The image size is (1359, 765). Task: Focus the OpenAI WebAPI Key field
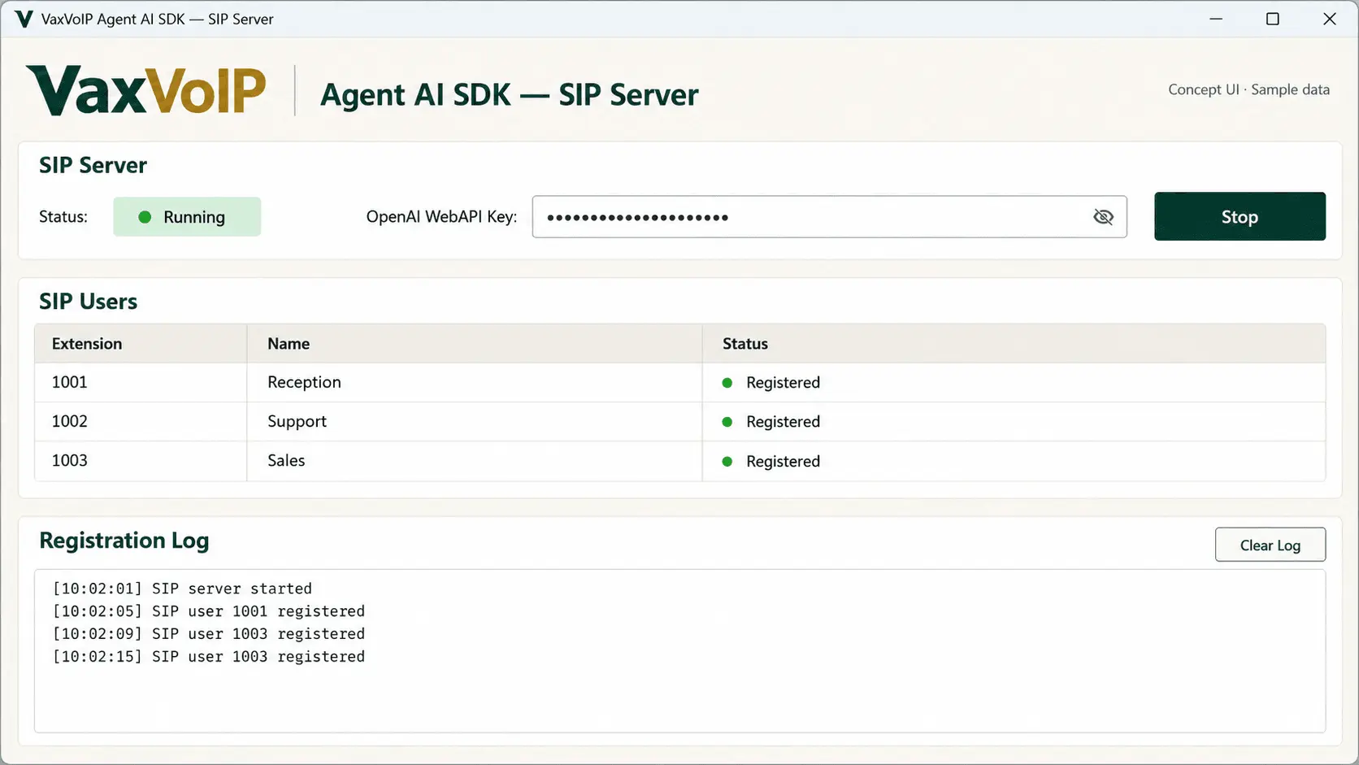point(829,217)
